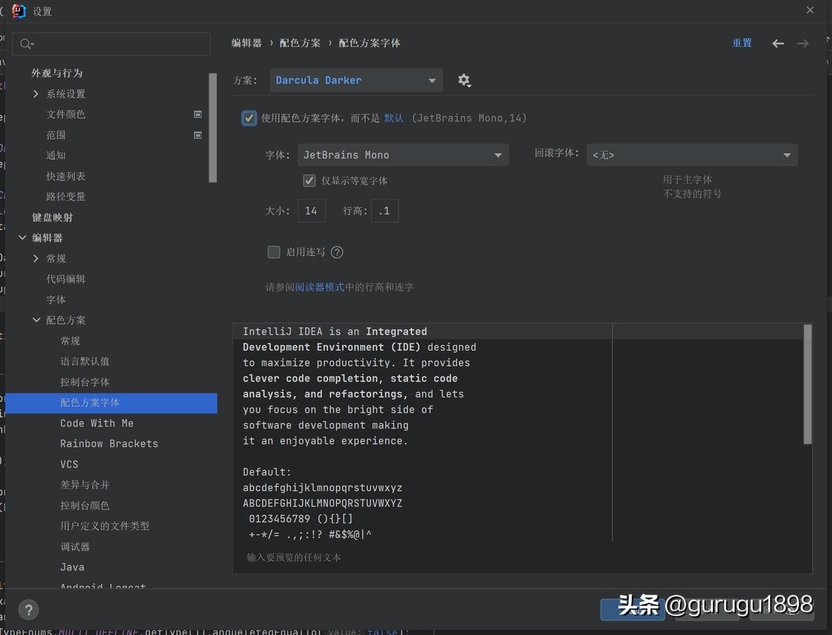Click the search magnifier in settings search box
The image size is (832, 635).
[x=26, y=43]
